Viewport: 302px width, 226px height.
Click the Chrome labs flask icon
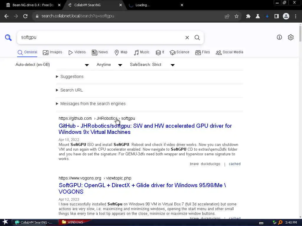pos(257,16)
